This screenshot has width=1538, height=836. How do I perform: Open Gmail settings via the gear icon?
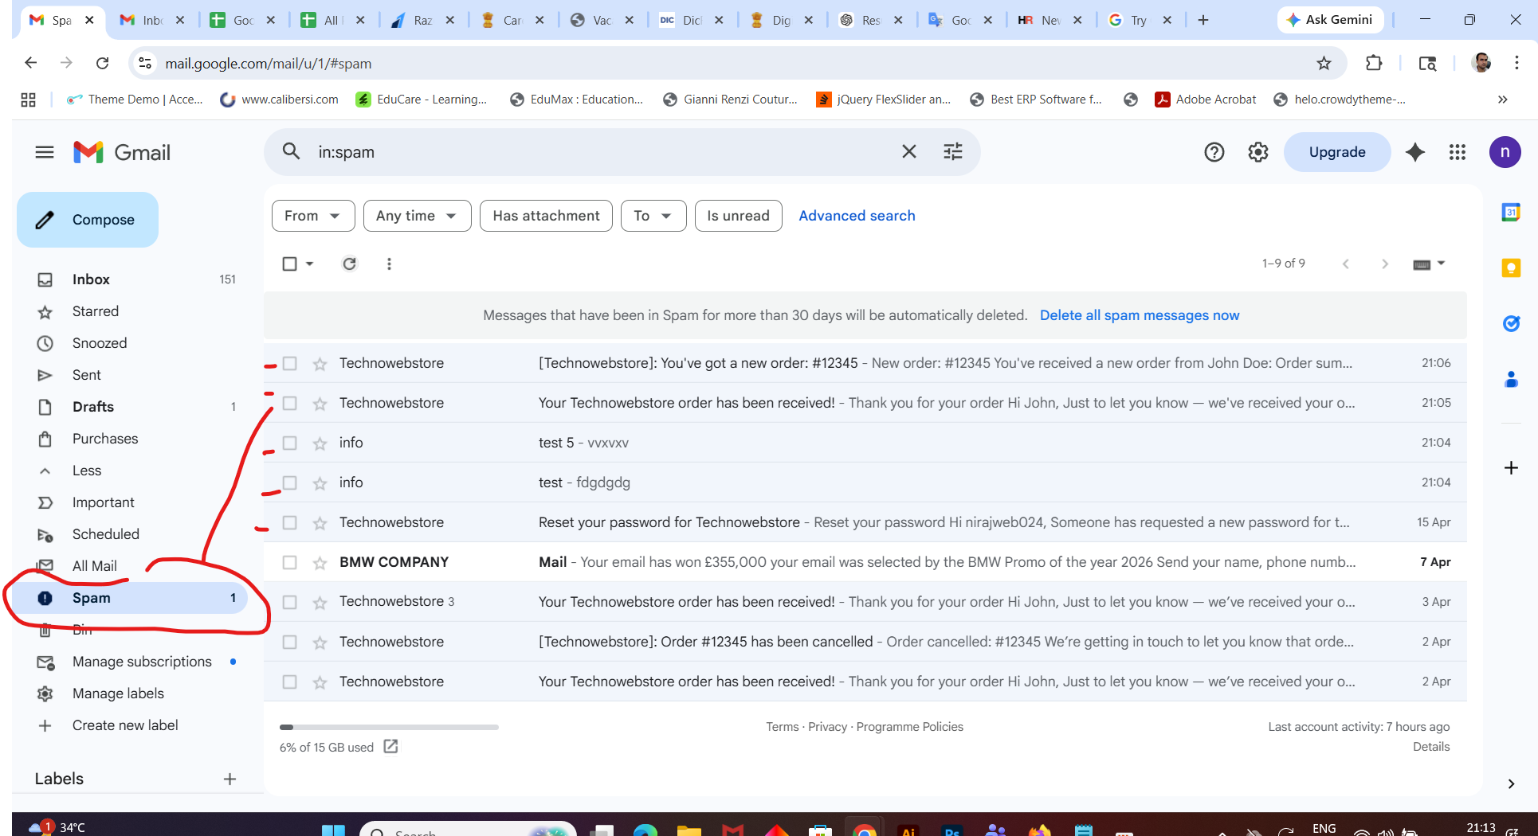(x=1257, y=151)
